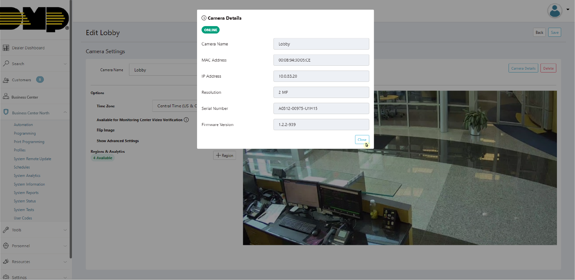The width and height of the screenshot is (575, 280).
Task: Click the info icon beside Video Verification
Action: pyautogui.click(x=186, y=120)
